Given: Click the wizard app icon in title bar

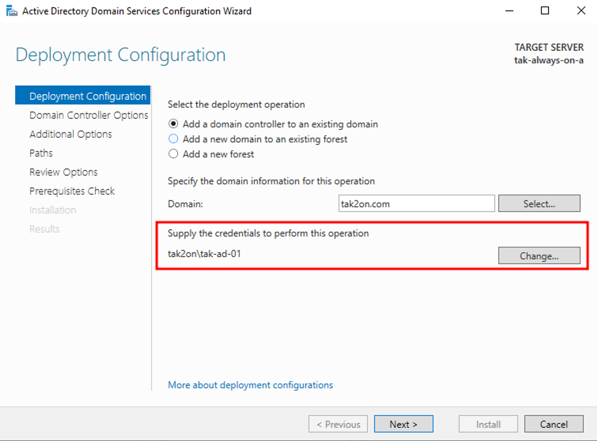Looking at the screenshot, I should click(12, 11).
